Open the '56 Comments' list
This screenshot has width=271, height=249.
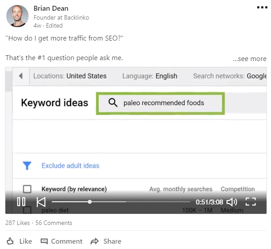click(54, 223)
